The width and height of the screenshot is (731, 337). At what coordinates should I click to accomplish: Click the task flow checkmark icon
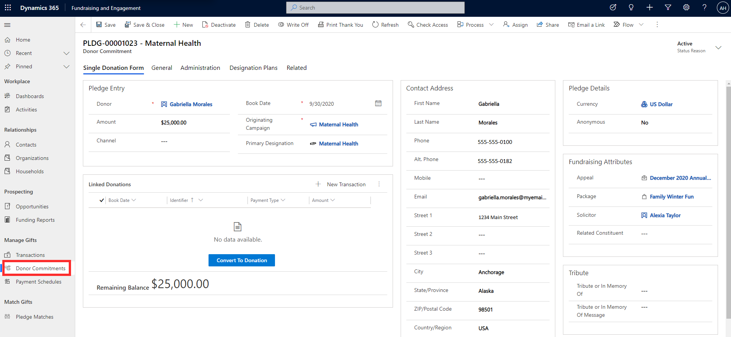(x=613, y=8)
